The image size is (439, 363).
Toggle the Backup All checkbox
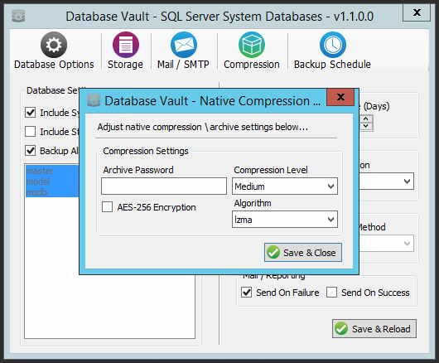click(x=31, y=150)
